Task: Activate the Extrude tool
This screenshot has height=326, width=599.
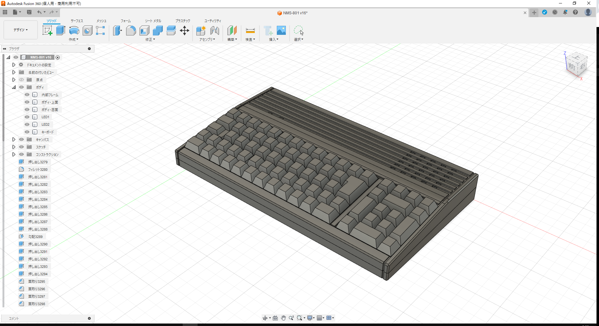Action: tap(60, 30)
